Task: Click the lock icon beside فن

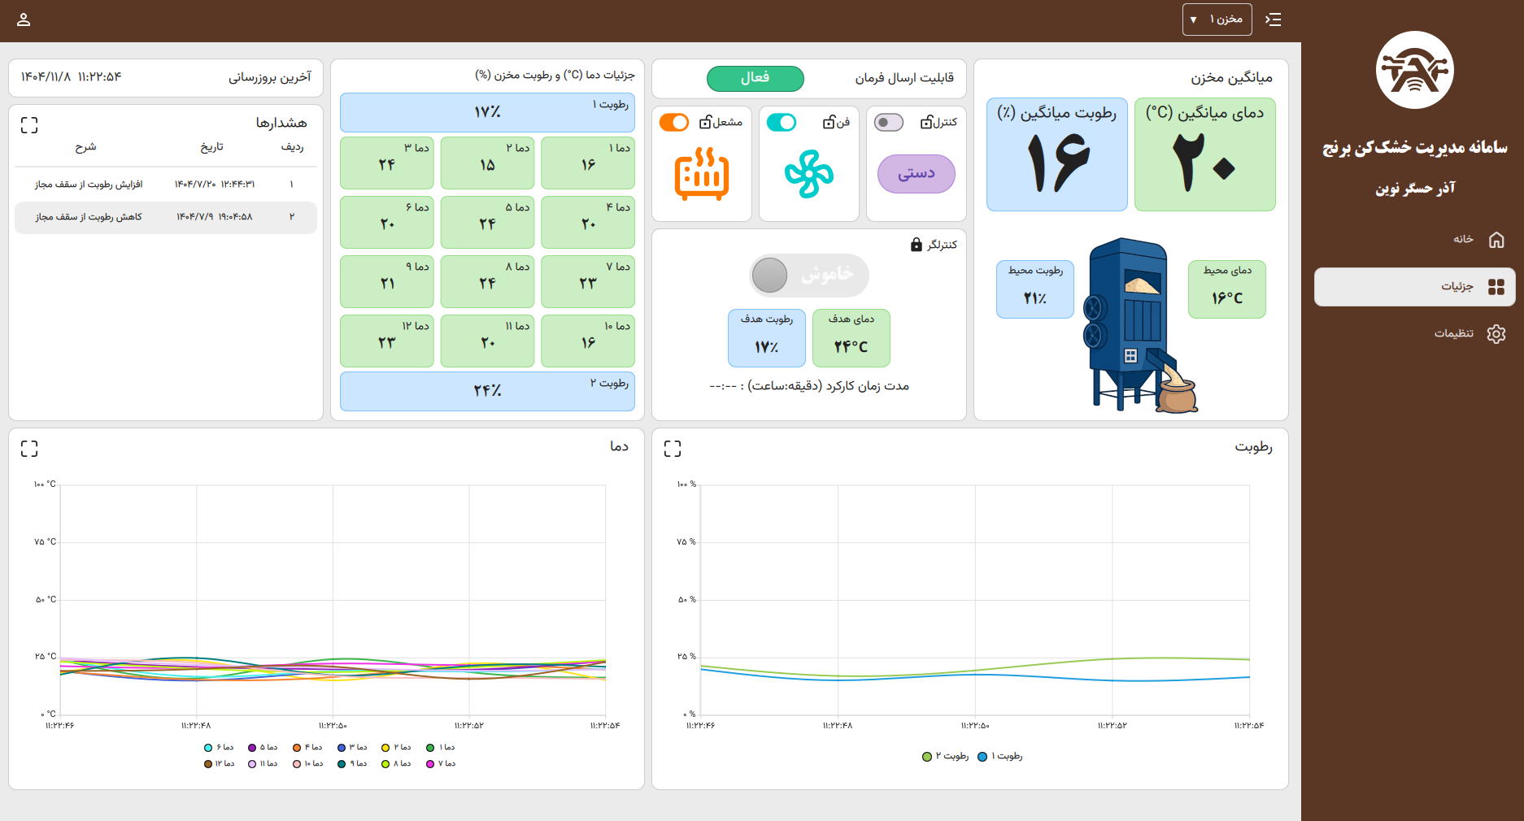Action: [829, 122]
